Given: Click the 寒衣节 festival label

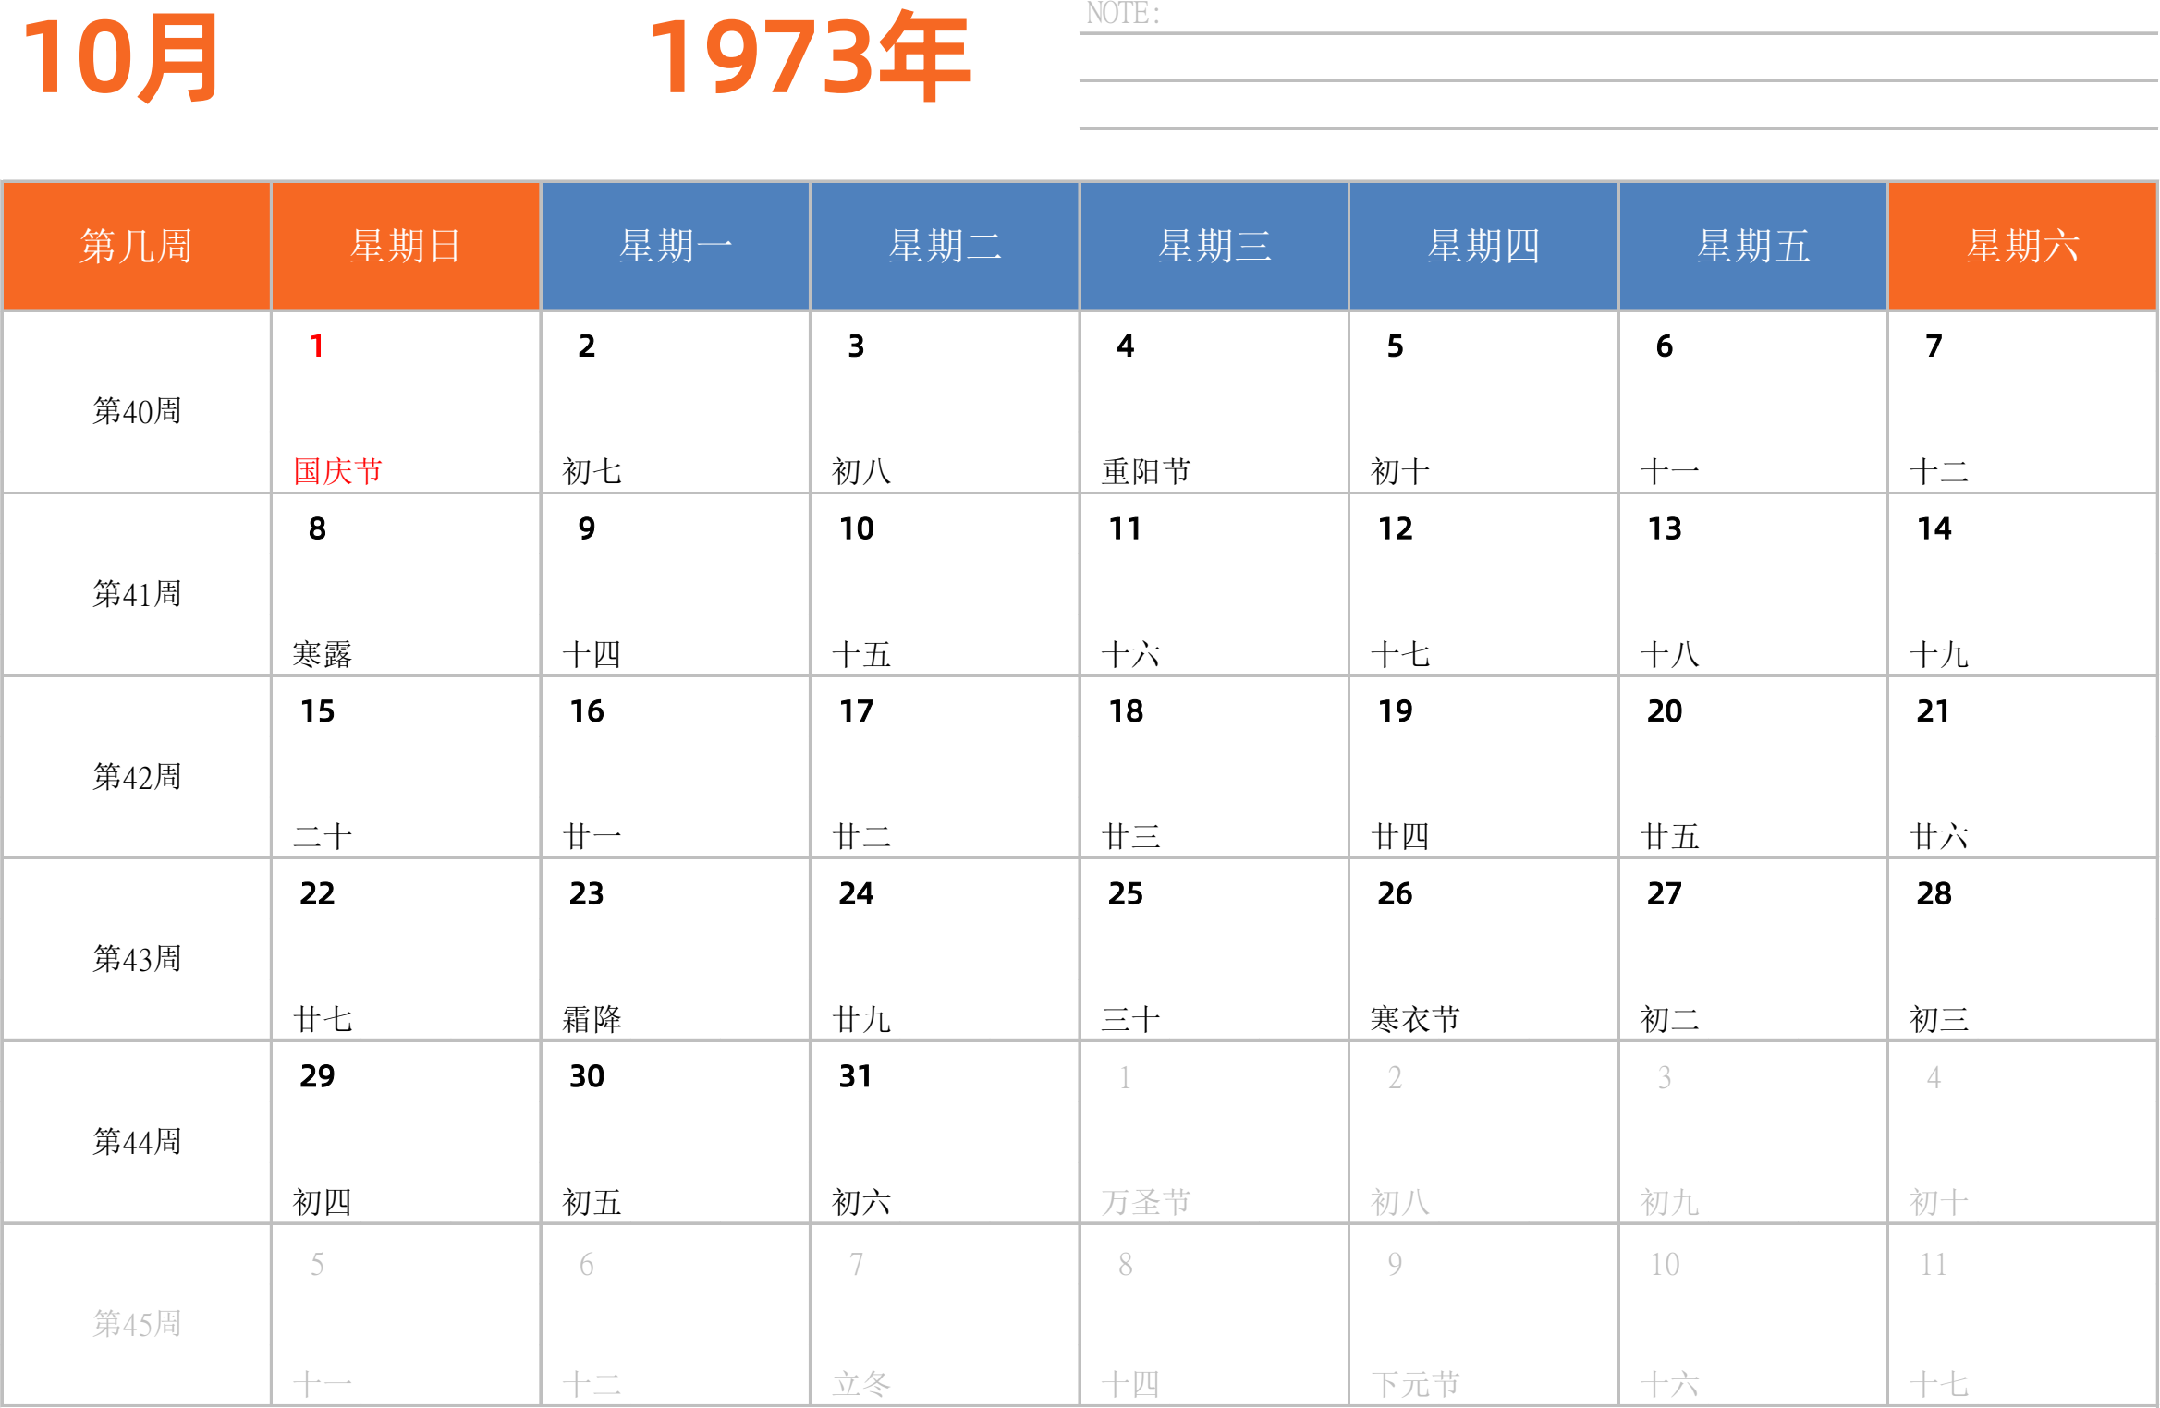Looking at the screenshot, I should tap(1415, 1019).
